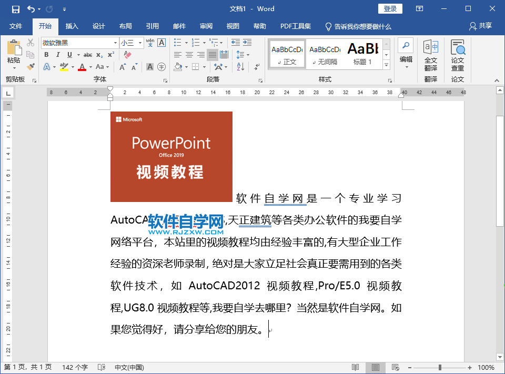Expand the styles gallery more button
This screenshot has width=505, height=374.
coord(387,65)
